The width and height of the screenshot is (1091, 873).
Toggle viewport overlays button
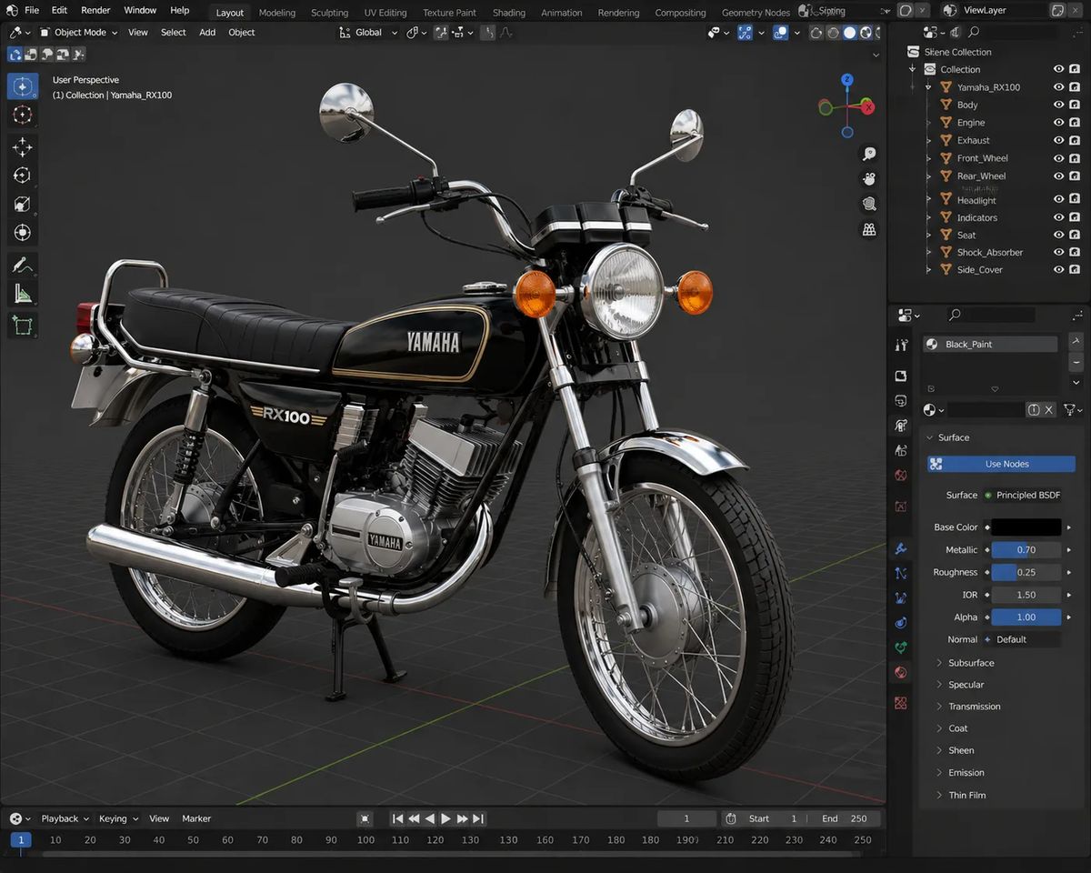coord(780,33)
